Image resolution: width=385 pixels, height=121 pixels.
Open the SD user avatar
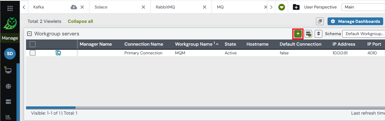(10, 54)
